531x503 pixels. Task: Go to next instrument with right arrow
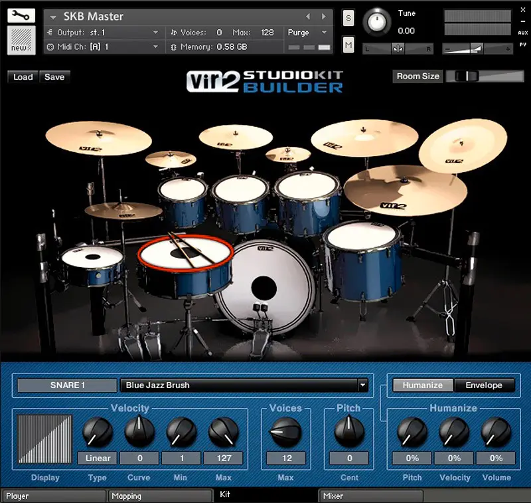pyautogui.click(x=323, y=16)
